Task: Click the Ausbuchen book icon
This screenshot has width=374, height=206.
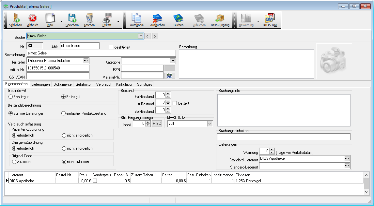Action: coord(157,18)
